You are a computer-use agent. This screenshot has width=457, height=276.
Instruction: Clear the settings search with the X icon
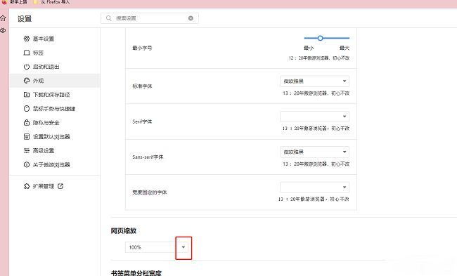pyautogui.click(x=191, y=18)
